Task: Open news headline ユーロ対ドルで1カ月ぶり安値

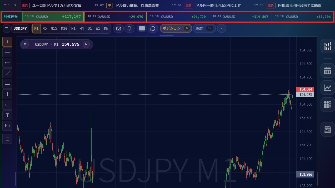Action: pos(57,5)
